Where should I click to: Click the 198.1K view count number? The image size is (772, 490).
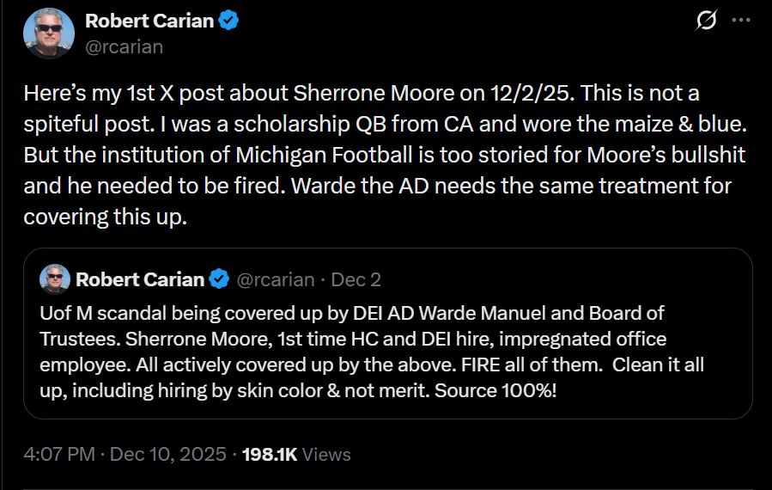[270, 454]
